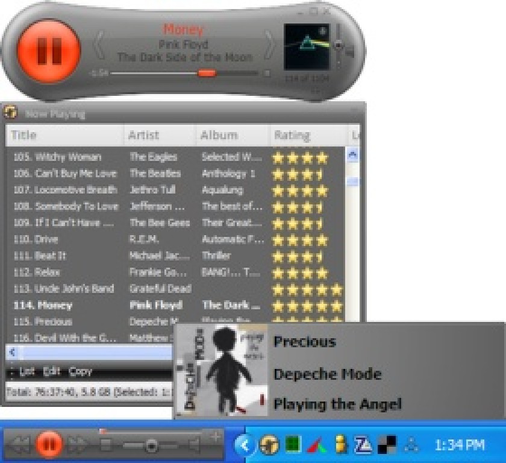Sort the list by Rating column
This screenshot has height=463, width=506.
pyautogui.click(x=309, y=135)
